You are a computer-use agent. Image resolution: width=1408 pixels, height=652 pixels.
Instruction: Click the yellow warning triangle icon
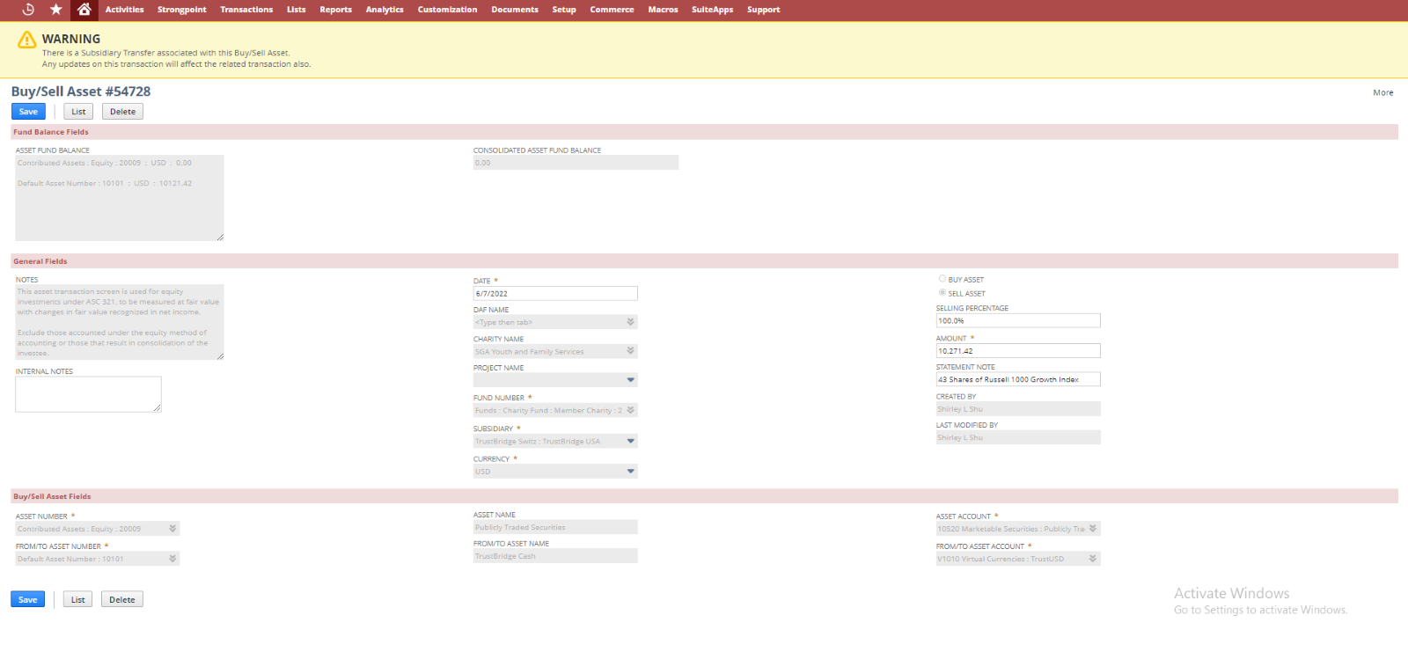(x=27, y=40)
